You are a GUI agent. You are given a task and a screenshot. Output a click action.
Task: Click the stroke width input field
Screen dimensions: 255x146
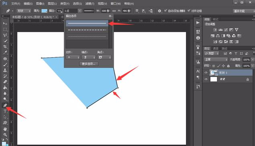pos(71,11)
